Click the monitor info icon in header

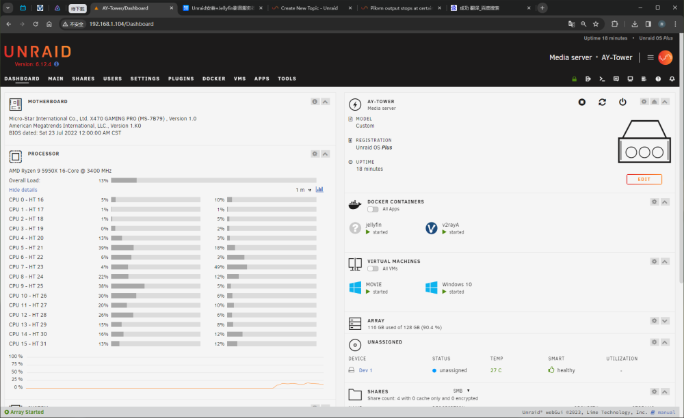click(630, 79)
